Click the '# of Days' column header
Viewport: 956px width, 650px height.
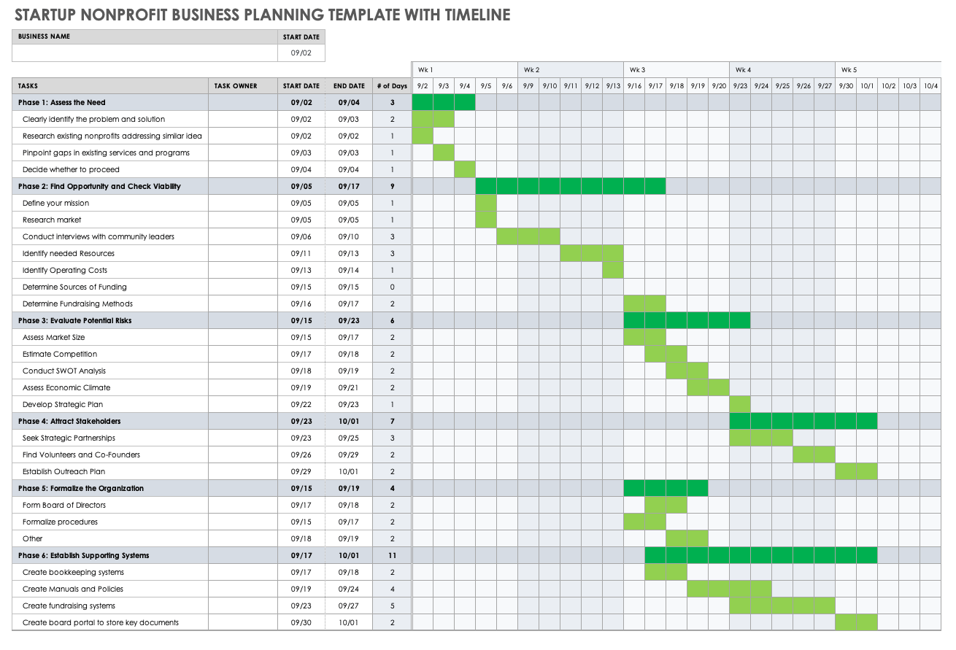[392, 86]
